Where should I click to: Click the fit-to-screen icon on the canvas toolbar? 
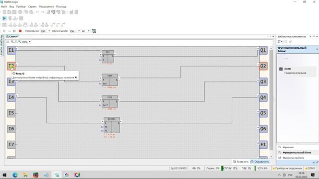[16, 42]
